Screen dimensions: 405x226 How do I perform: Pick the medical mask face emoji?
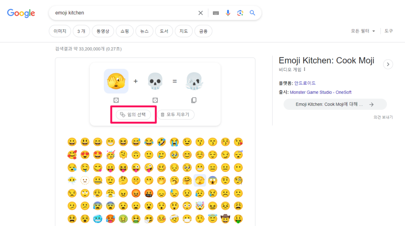click(x=187, y=219)
